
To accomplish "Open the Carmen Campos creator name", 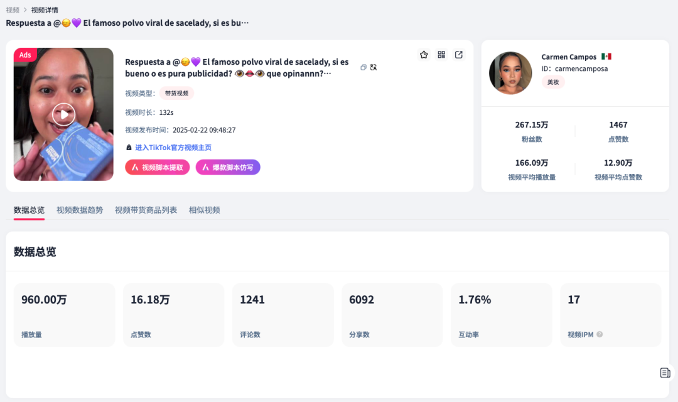I will click(569, 57).
